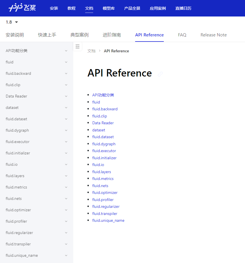245x263 pixels.
Task: Expand the fluid.executor sidebar chevron
Action: 66,142
